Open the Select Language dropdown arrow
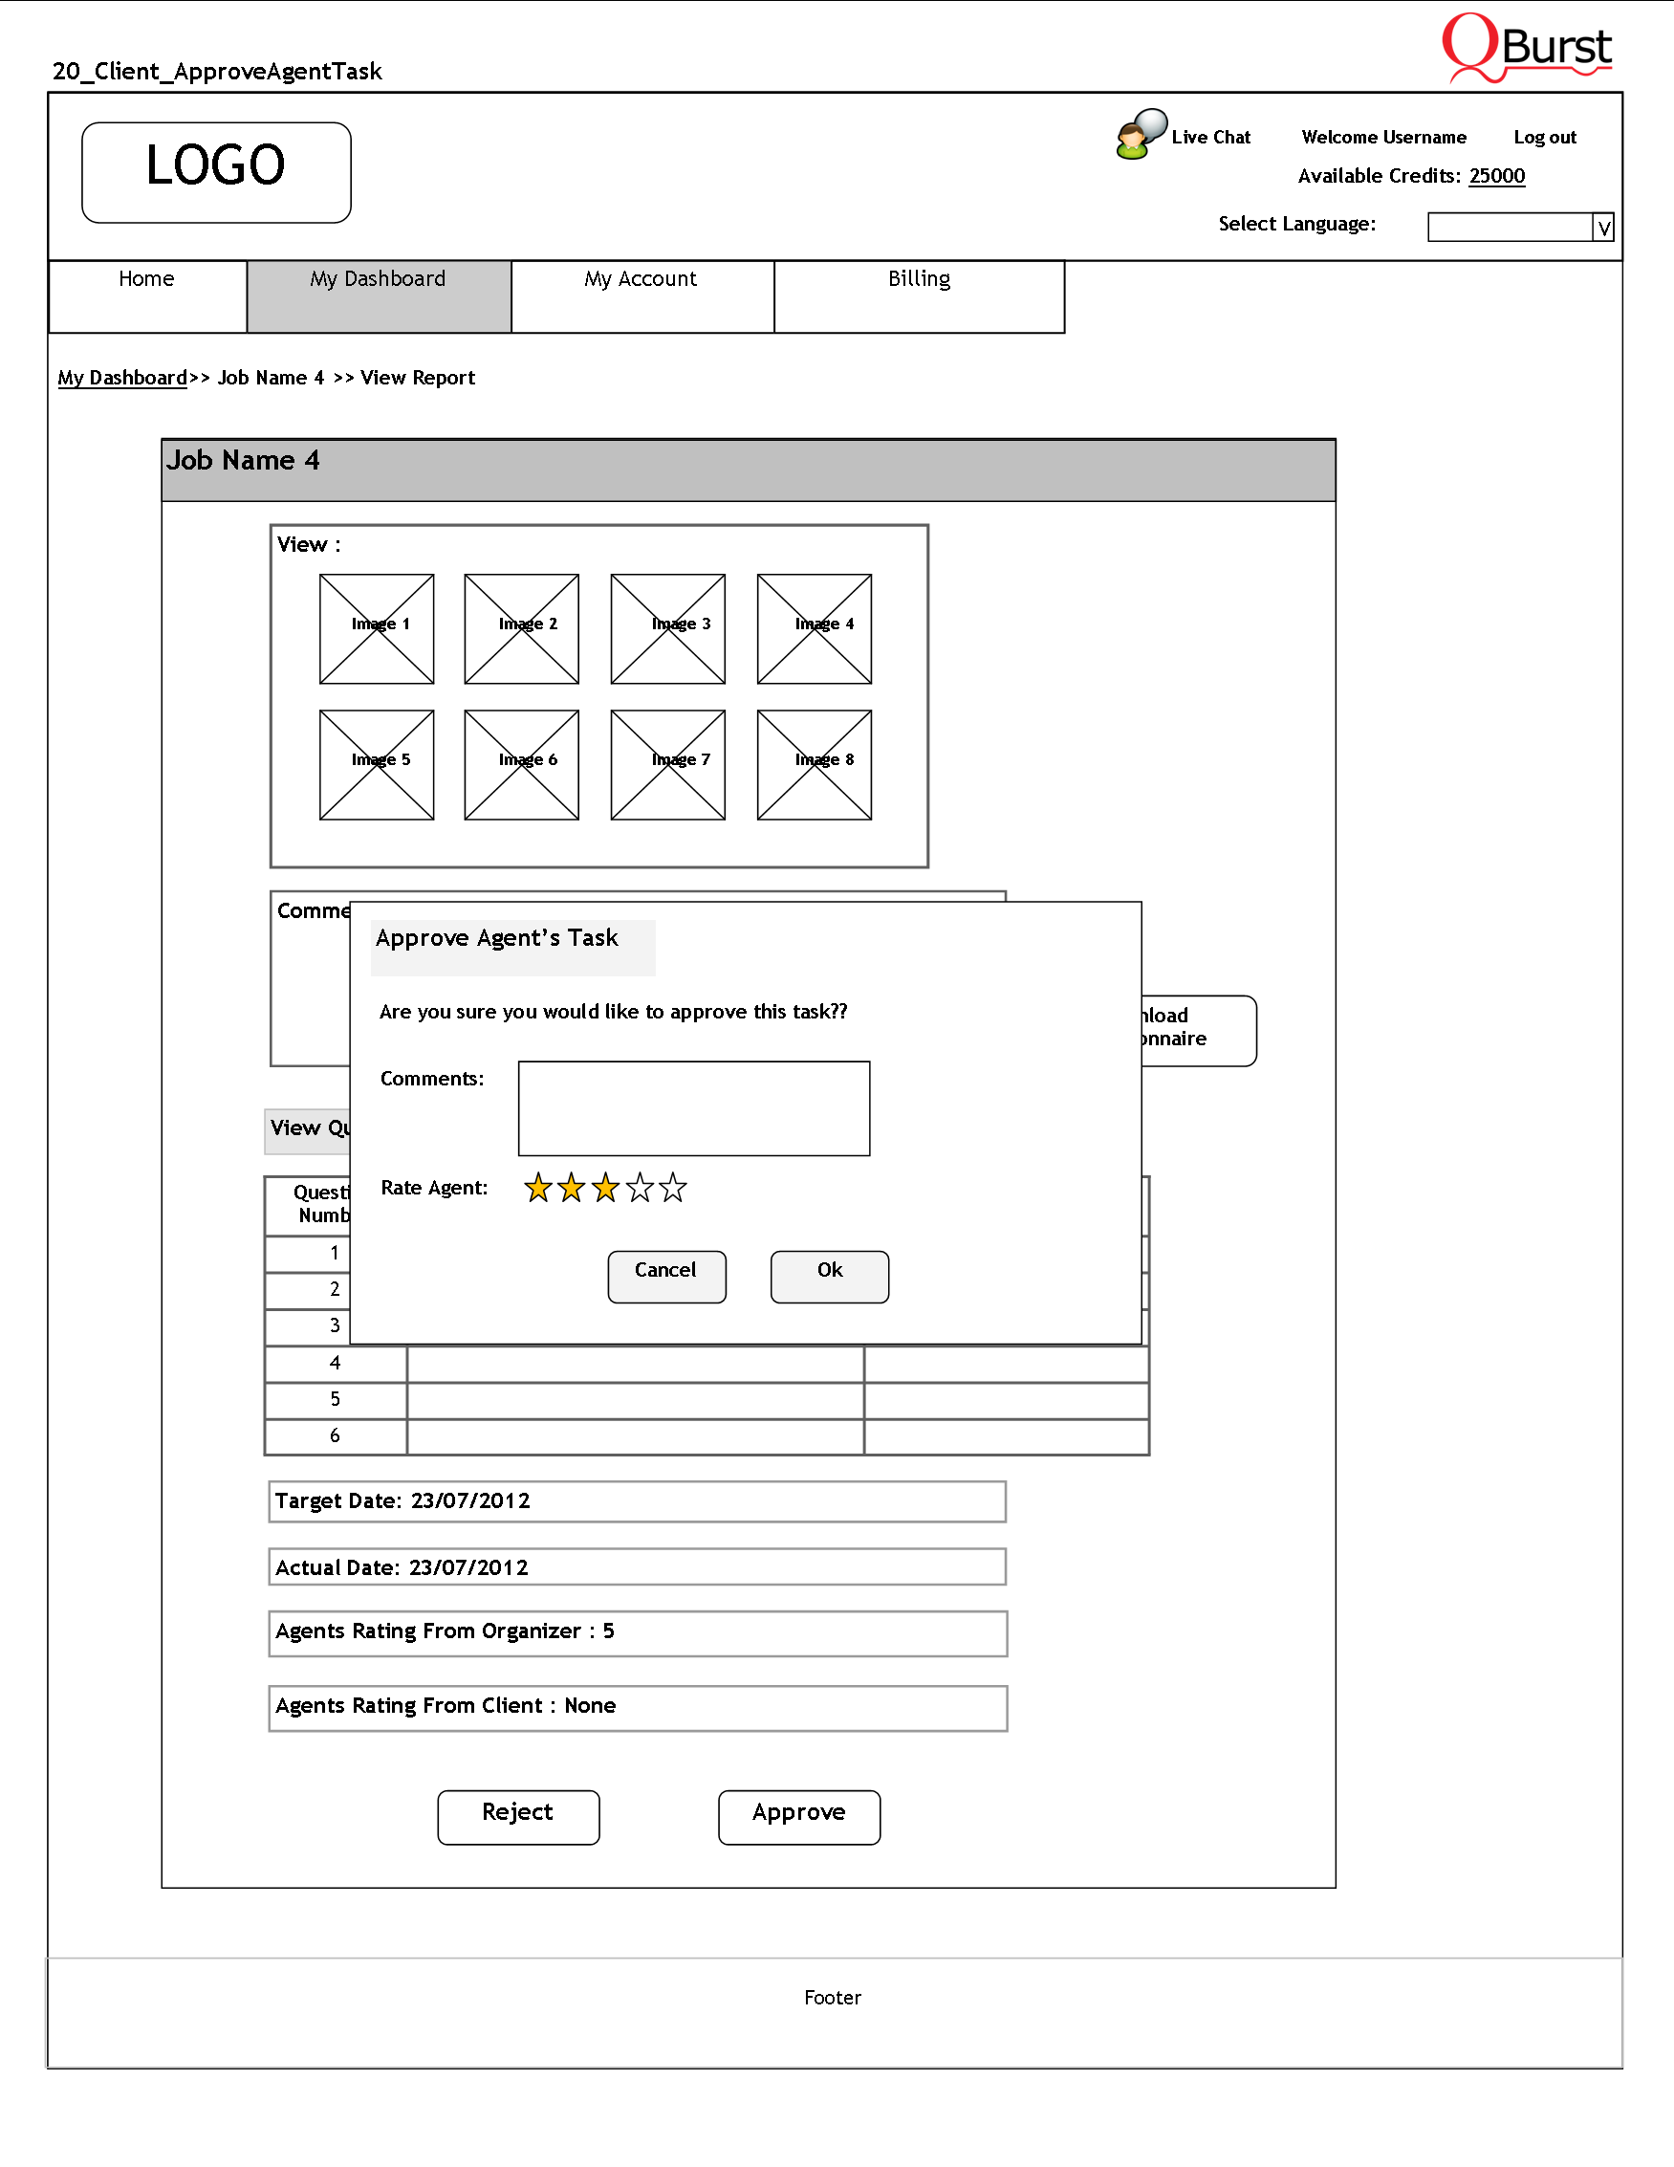This screenshot has height=2167, width=1674. [x=1602, y=228]
